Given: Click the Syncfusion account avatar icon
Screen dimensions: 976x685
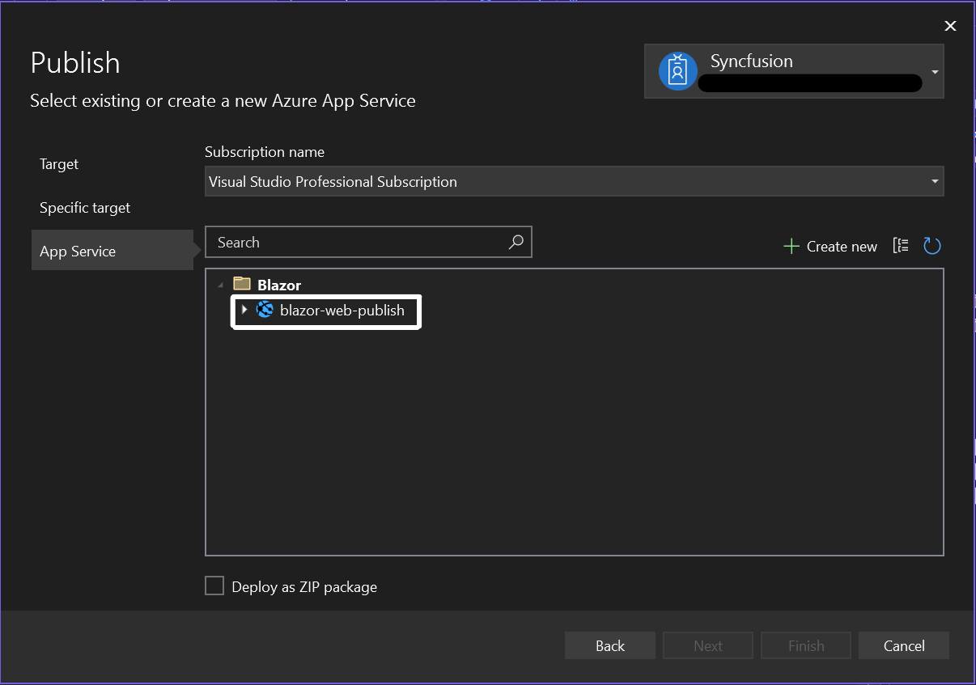Looking at the screenshot, I should pos(677,71).
